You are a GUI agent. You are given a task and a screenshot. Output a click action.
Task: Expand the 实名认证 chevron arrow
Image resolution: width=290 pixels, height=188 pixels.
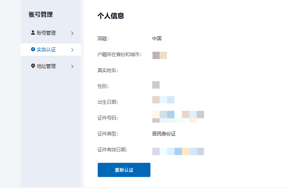[x=72, y=50]
